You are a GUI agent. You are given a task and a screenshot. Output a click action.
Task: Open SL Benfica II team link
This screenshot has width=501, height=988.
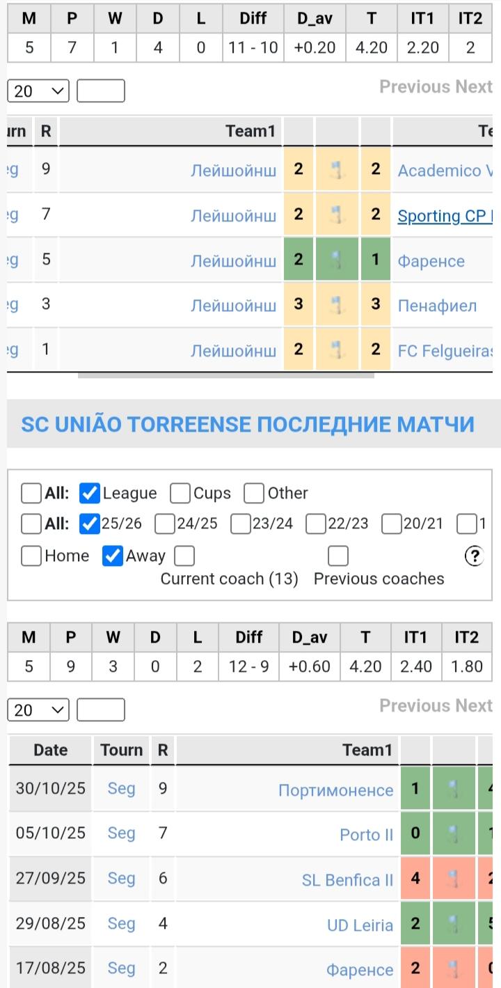347,880
